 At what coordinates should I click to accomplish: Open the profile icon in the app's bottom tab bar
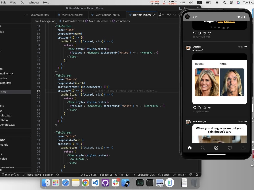(x=243, y=148)
